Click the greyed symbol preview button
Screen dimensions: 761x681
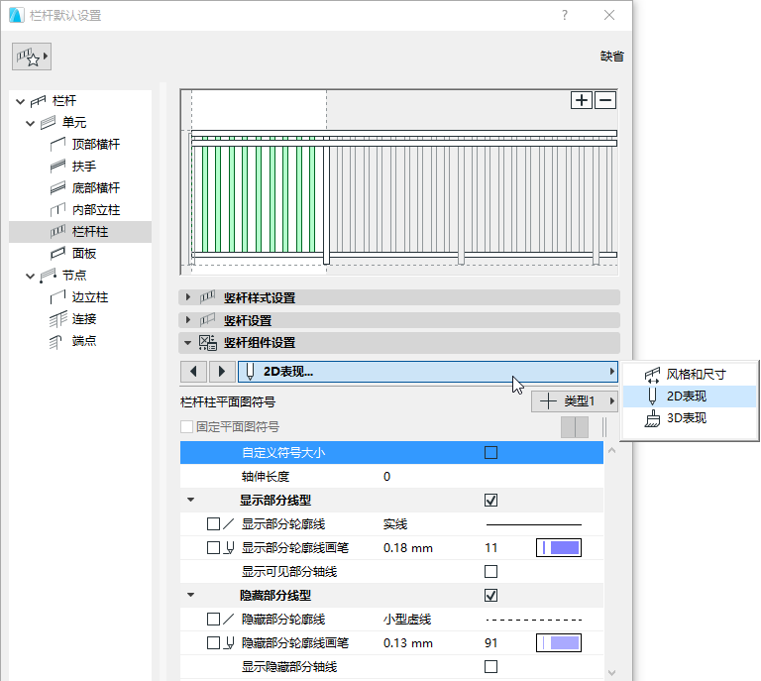click(x=575, y=427)
